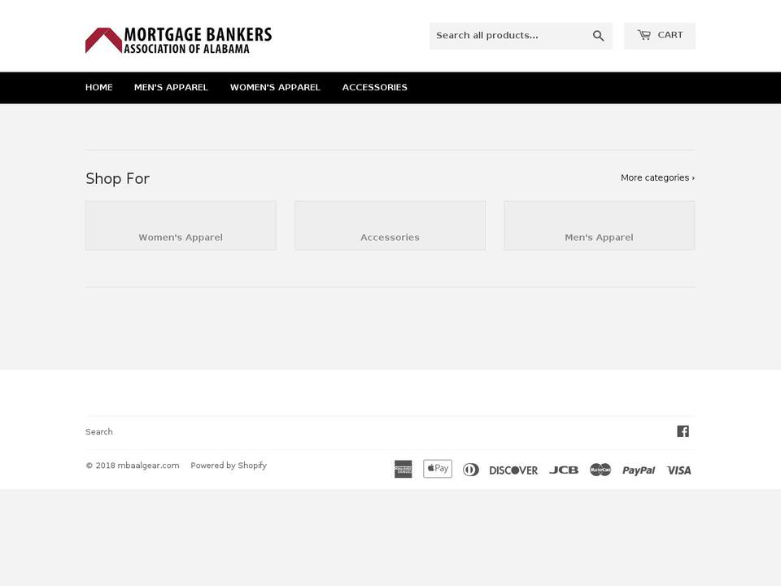Open the shopping Cart button

660,36
